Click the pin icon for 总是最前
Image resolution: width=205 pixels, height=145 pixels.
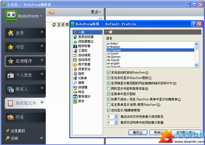tap(8, 131)
